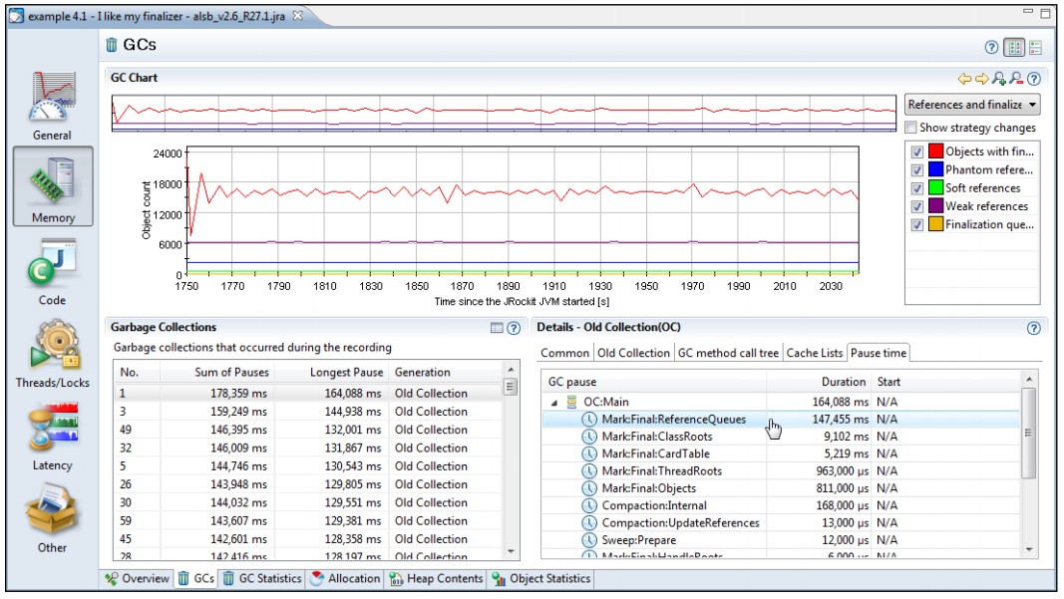Open the References and finalize dropdown
The image size is (1064, 599).
[971, 105]
